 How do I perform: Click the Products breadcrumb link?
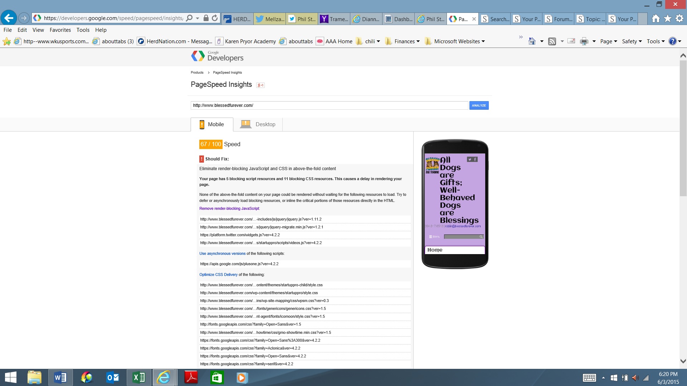197,73
